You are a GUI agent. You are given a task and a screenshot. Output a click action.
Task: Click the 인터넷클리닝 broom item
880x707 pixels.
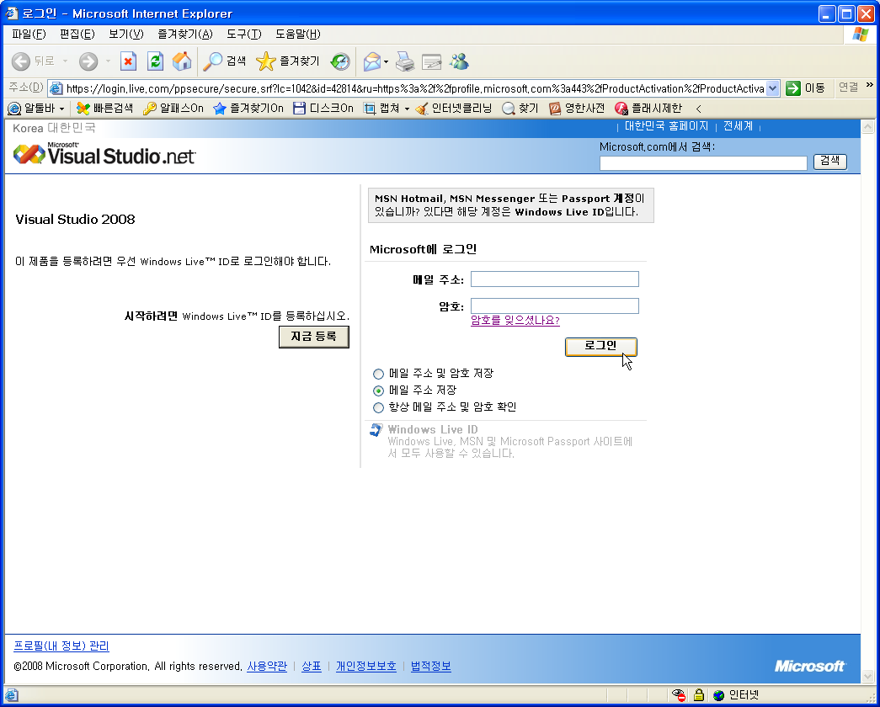[453, 109]
